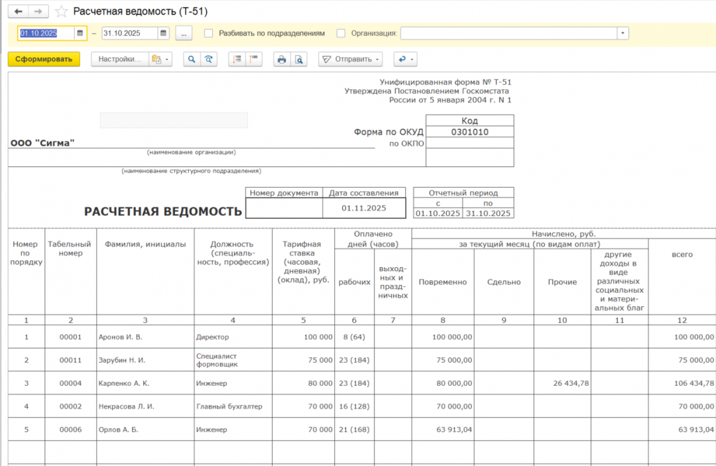The image size is (716, 466).
Task: Click the Директор position cell
Action: (x=233, y=337)
